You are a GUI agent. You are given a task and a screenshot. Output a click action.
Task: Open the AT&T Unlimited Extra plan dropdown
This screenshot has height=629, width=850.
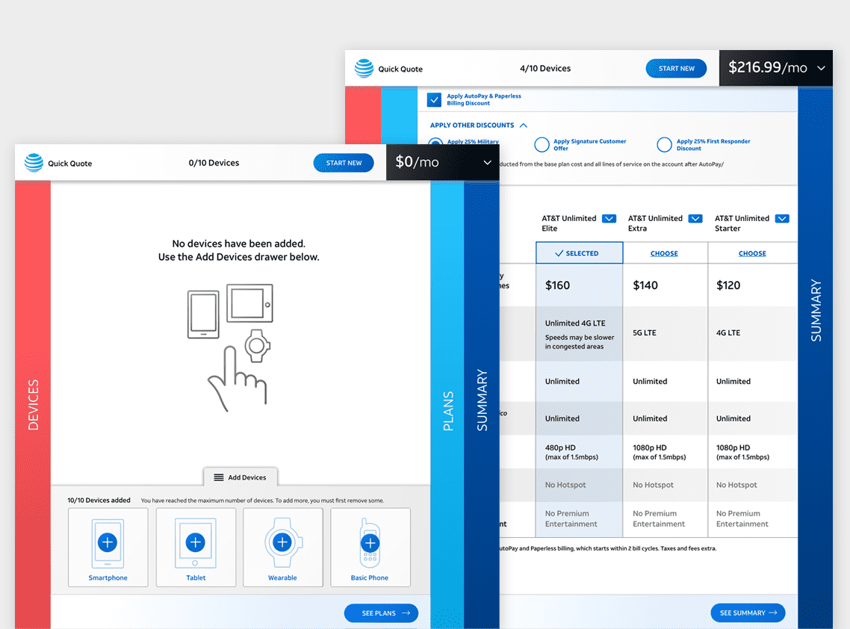(x=695, y=219)
